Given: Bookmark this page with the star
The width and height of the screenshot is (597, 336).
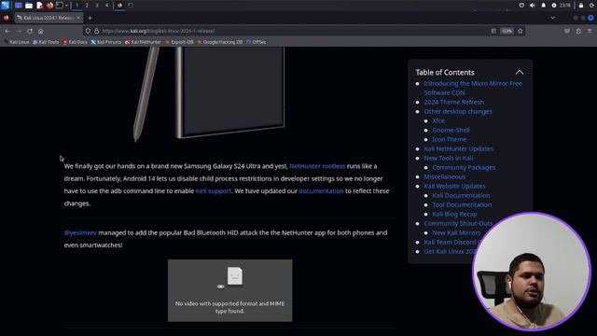Looking at the screenshot, I should click(521, 31).
